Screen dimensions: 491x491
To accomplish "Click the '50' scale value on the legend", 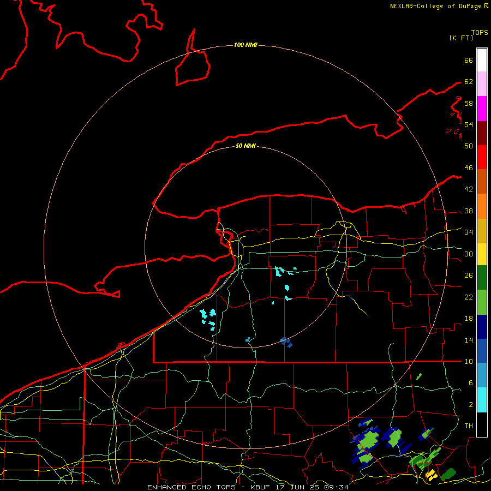I will (x=469, y=146).
